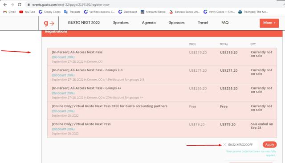Select the free accounting partners pass title
Screen dimensions: 285x163
(x=110, y=106)
